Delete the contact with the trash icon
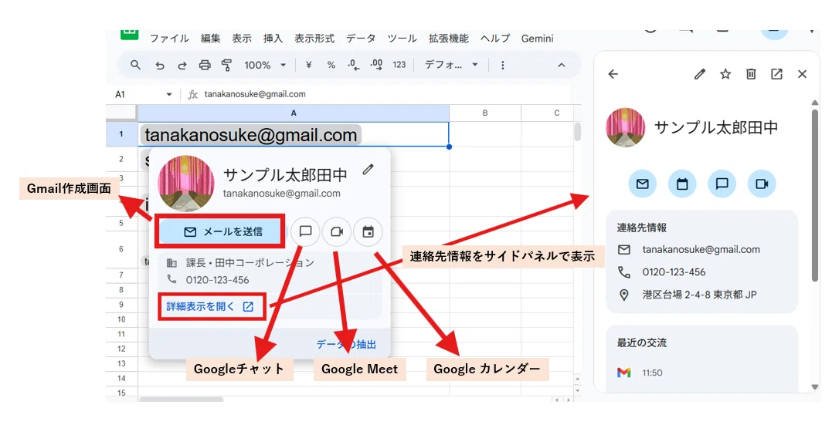 pyautogui.click(x=751, y=74)
